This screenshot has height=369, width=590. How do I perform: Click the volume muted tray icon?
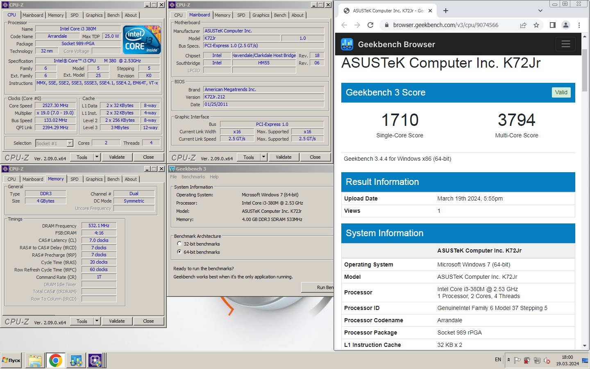click(x=547, y=360)
